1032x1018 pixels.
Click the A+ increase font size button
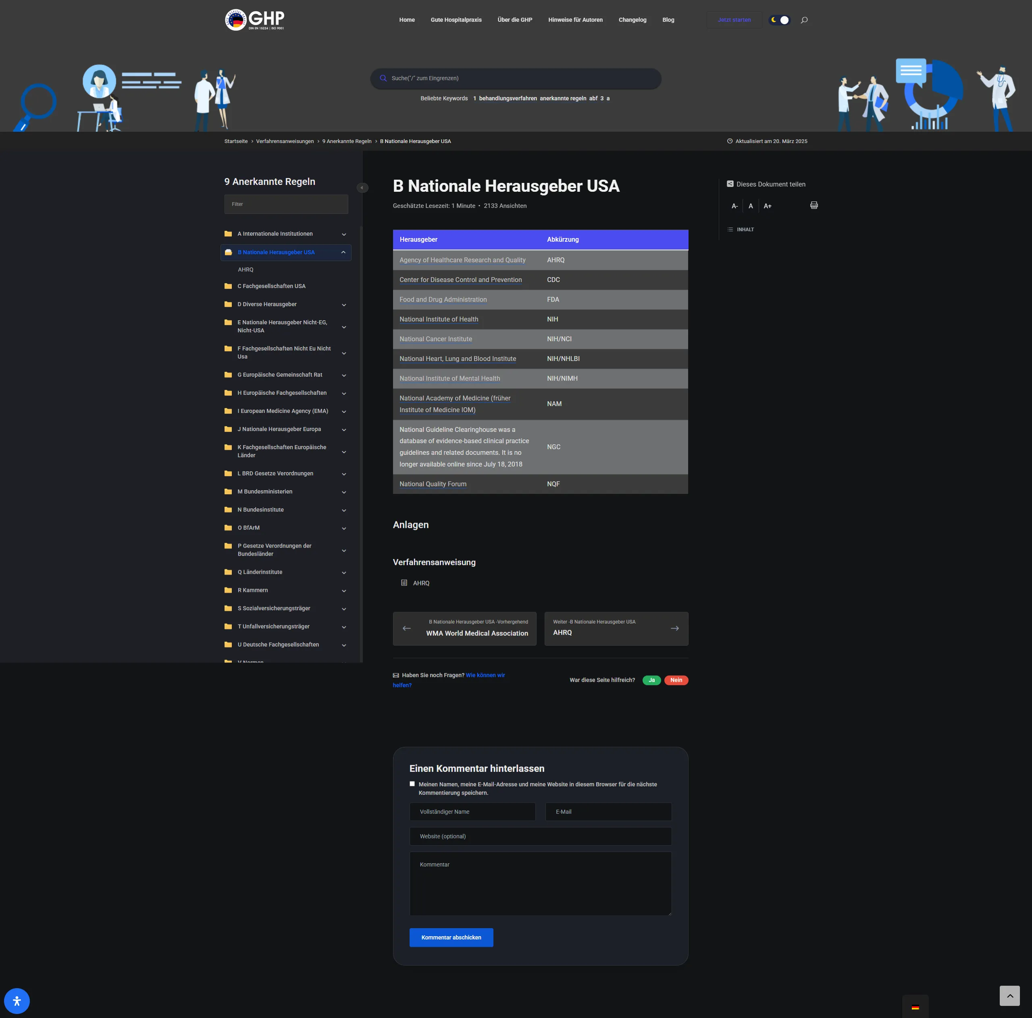[x=767, y=206]
